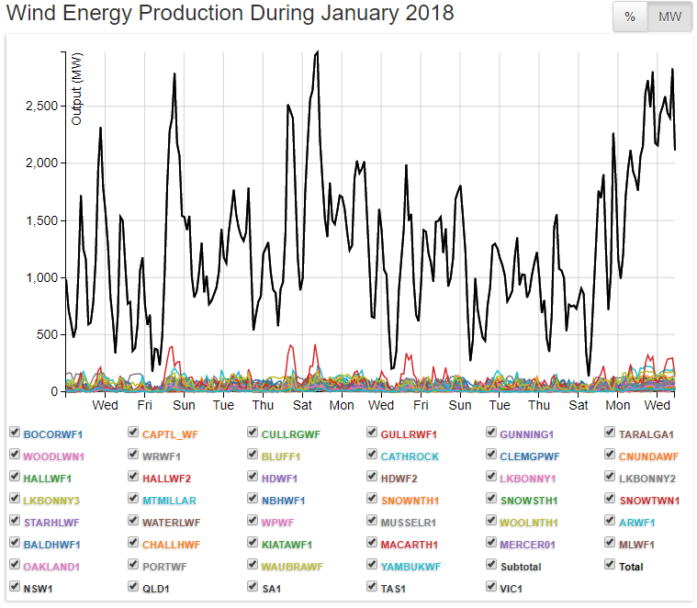Toggle the TARALGA1 checkbox

click(x=611, y=433)
